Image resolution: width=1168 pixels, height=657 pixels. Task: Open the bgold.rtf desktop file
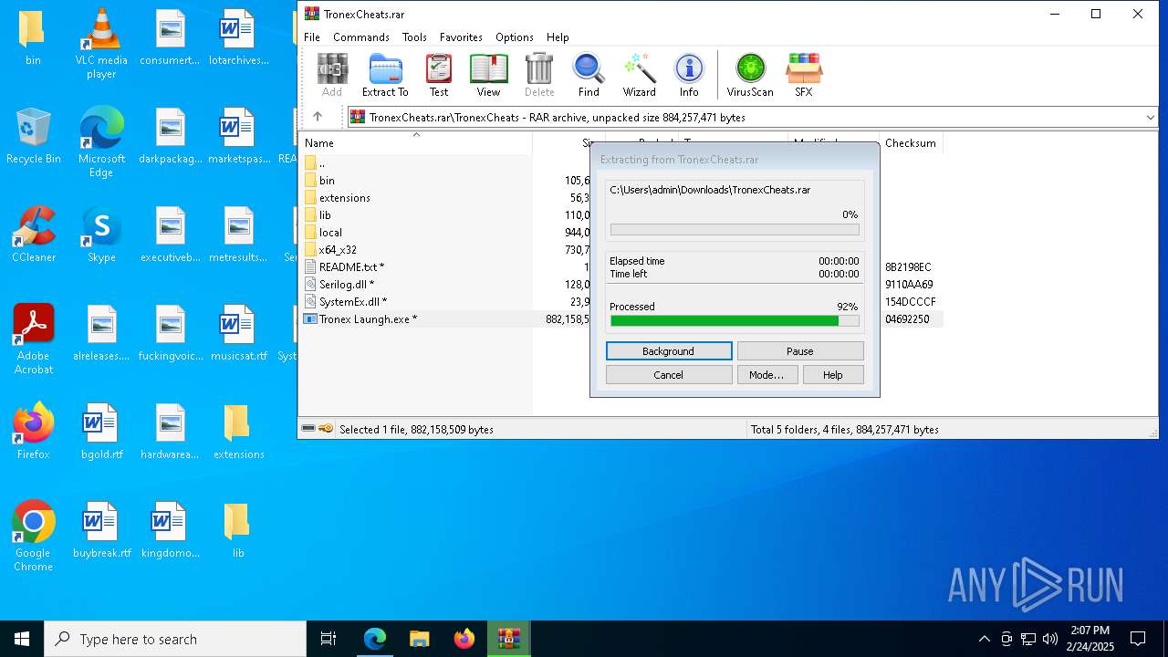[x=101, y=432]
